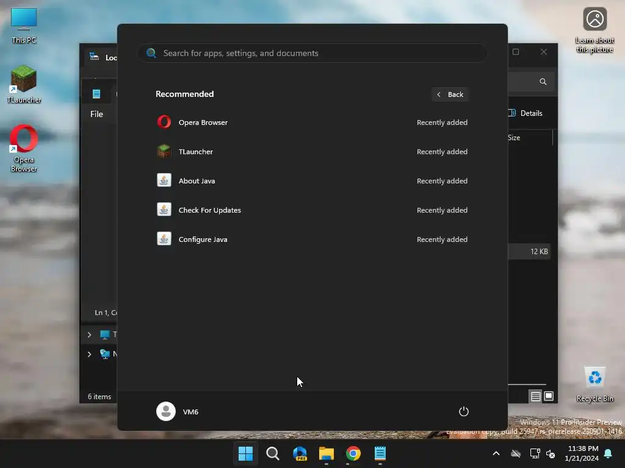Image resolution: width=625 pixels, height=468 pixels.
Task: Click Learn about this picture icon
Action: click(594, 30)
